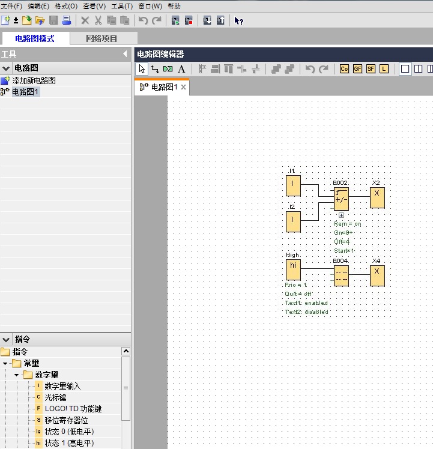Select the arrow selection tool
Viewport: 433px width, 449px height.
pos(142,69)
